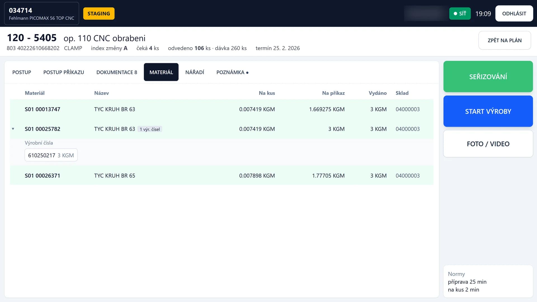The image size is (537, 302).
Task: Click the 'čeká 4 ks' text
Action: click(x=148, y=48)
